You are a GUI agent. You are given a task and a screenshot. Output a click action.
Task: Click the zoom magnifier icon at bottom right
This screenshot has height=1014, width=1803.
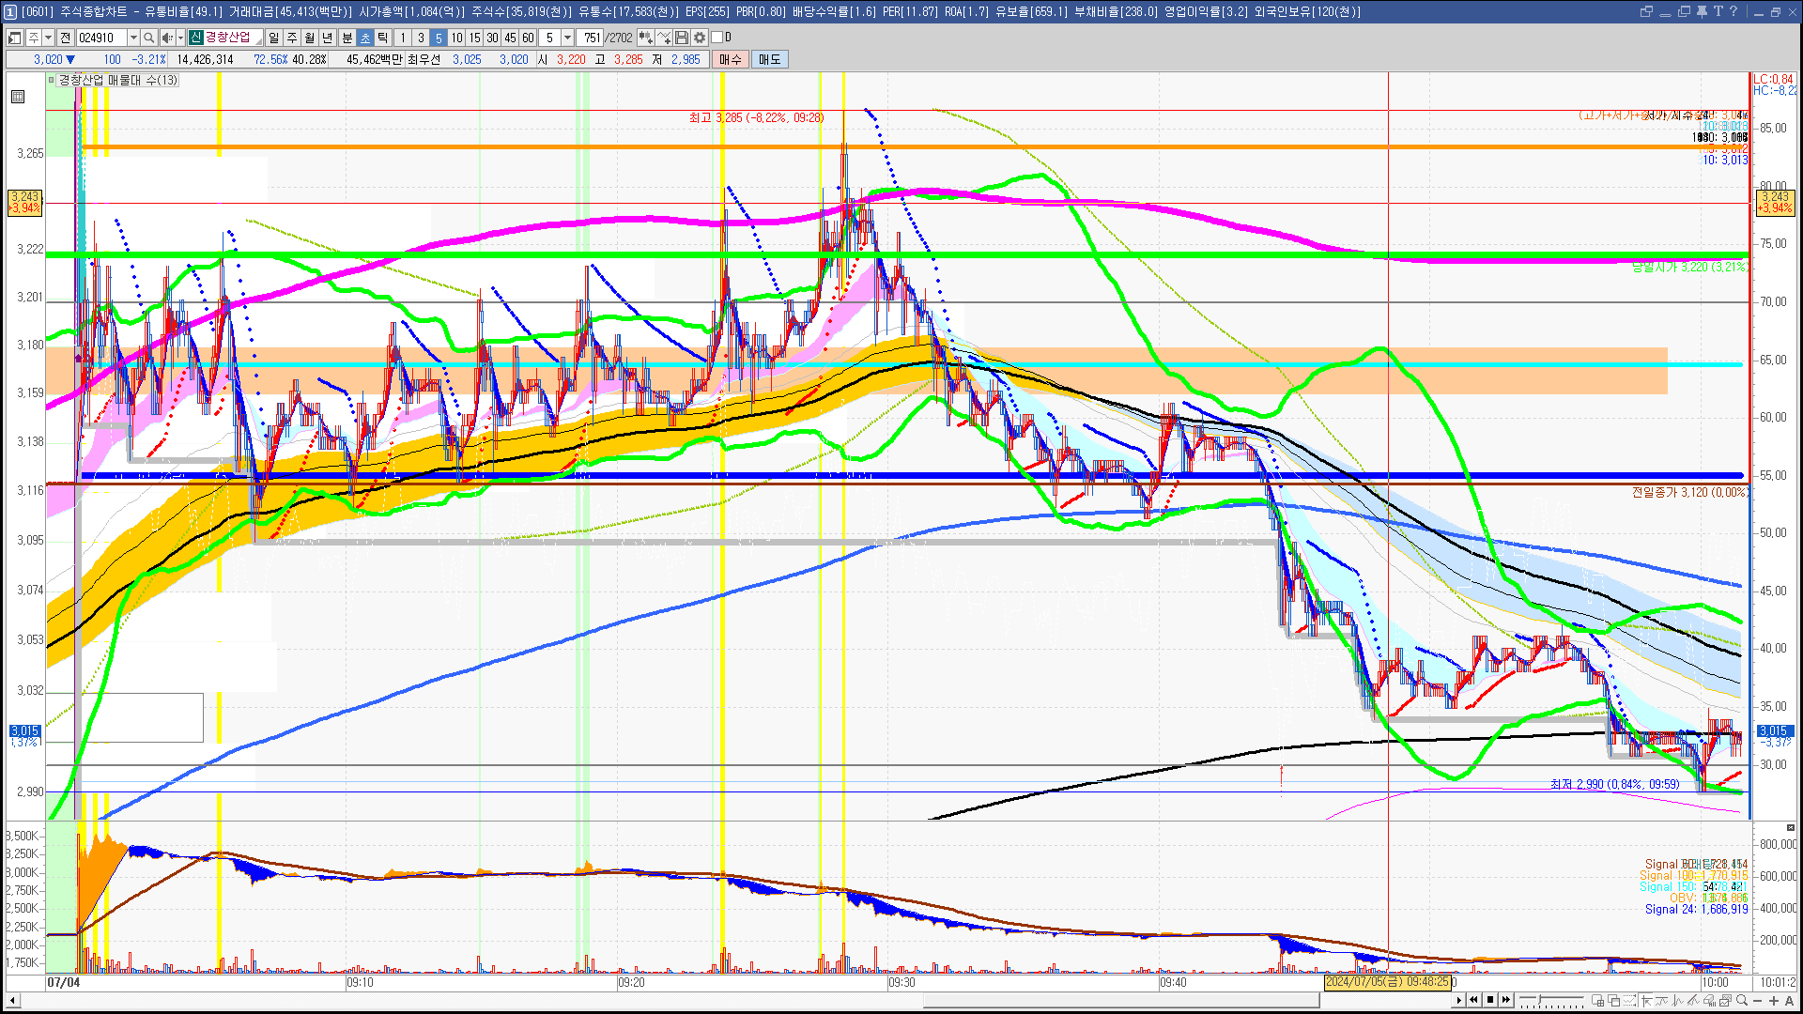pyautogui.click(x=1742, y=1000)
